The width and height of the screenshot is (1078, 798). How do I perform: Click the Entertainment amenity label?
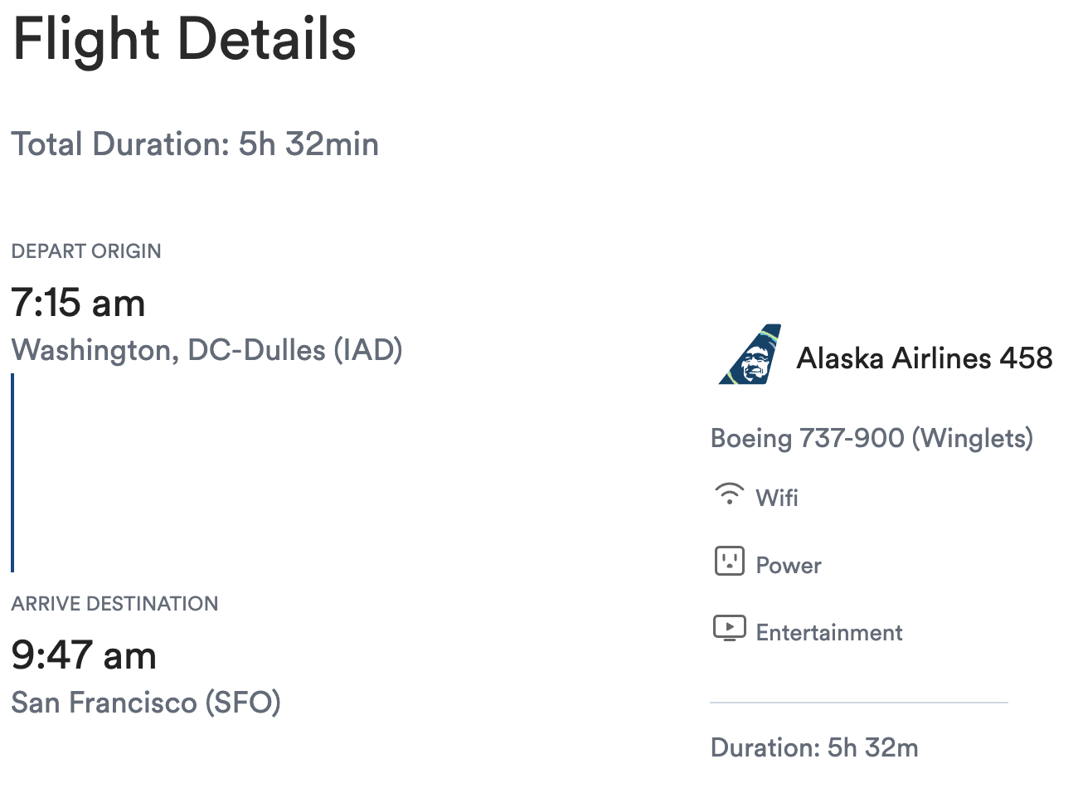pyautogui.click(x=828, y=633)
